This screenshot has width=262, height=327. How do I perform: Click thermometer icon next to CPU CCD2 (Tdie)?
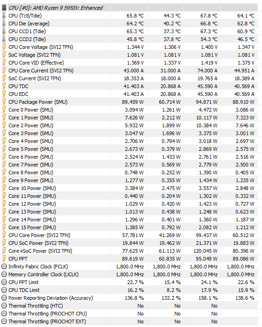(x=4, y=39)
